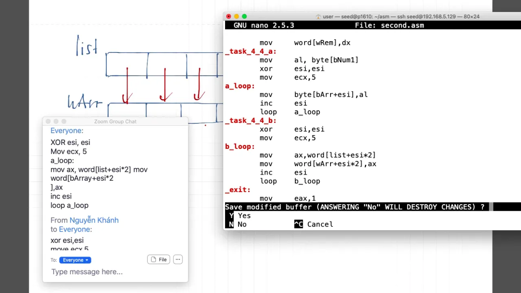This screenshot has width=521, height=293.
Task: Open the Everyone recipient dropdown
Action: [75, 260]
